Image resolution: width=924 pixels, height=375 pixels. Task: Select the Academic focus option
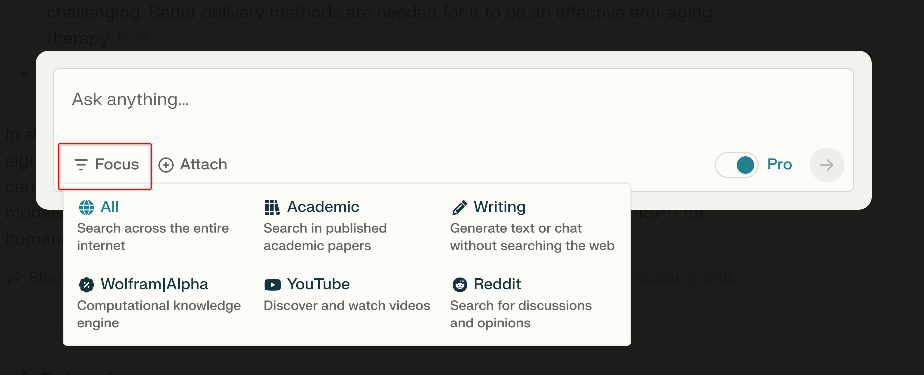coord(325,226)
